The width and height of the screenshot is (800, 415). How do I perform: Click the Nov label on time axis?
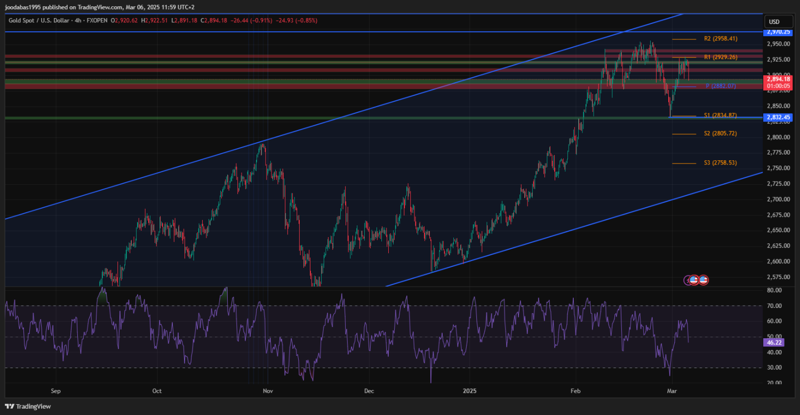tap(268, 391)
